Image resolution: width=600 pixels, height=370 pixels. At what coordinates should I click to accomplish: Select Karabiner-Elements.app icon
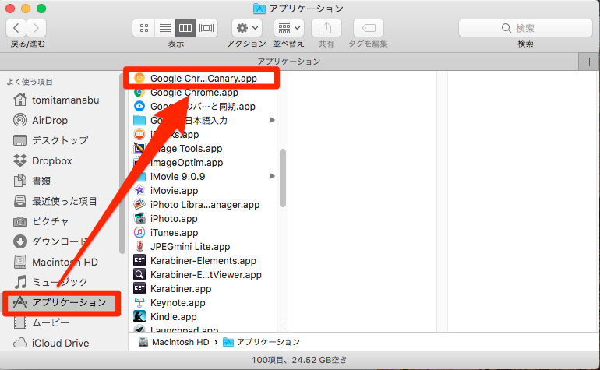[139, 261]
